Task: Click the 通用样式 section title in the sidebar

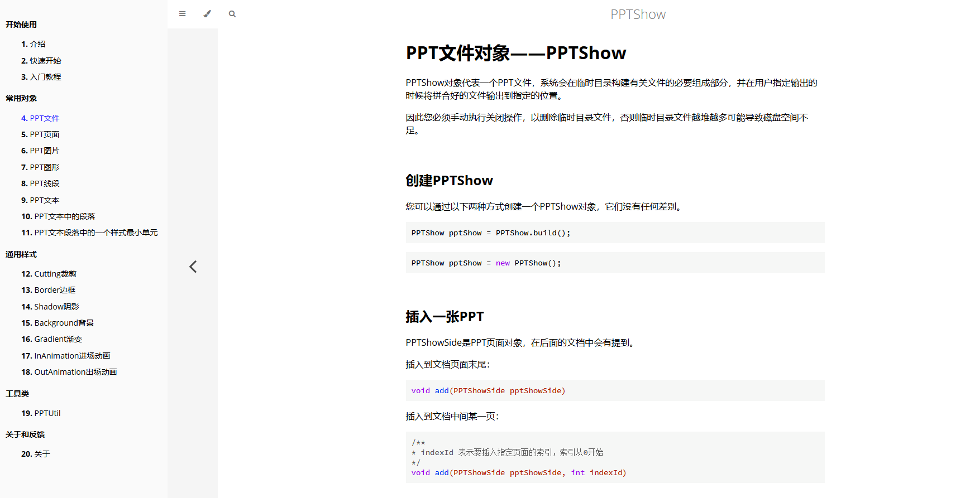Action: [x=21, y=254]
